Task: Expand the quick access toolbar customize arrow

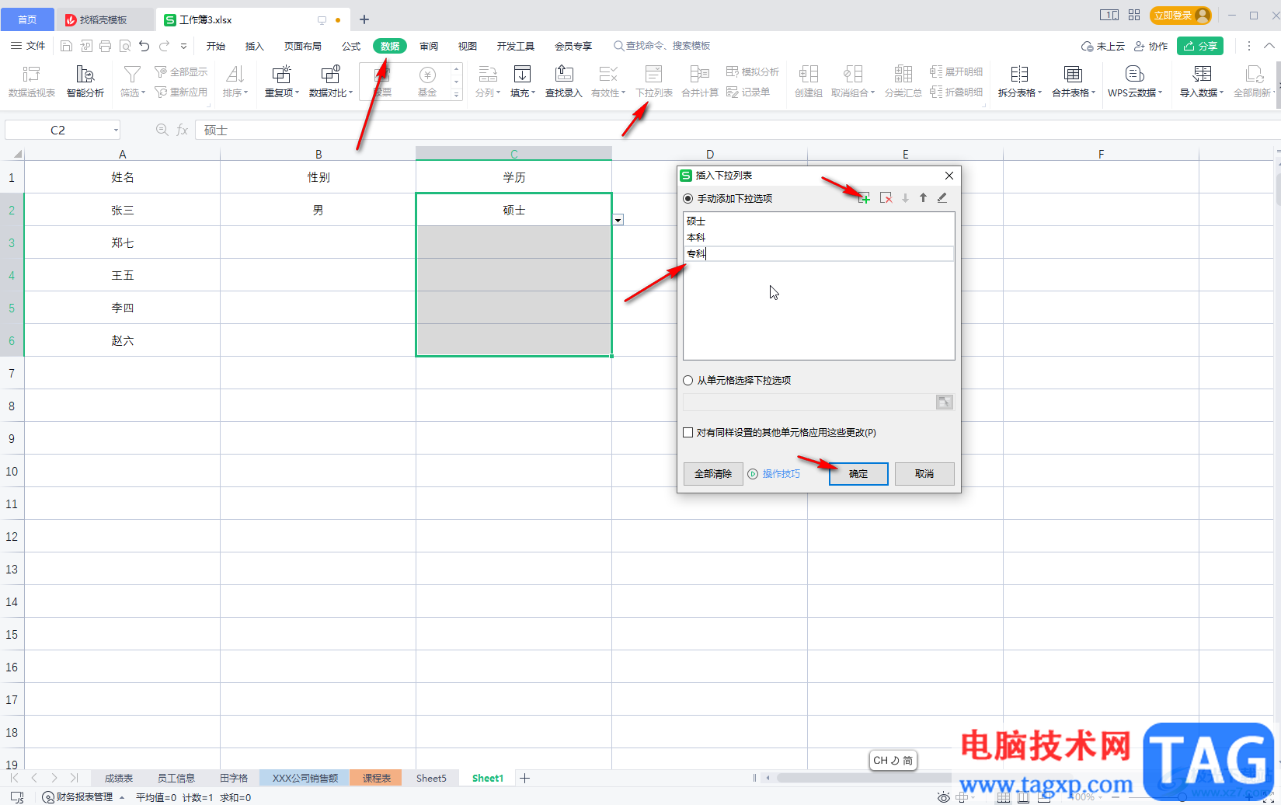Action: [x=184, y=46]
